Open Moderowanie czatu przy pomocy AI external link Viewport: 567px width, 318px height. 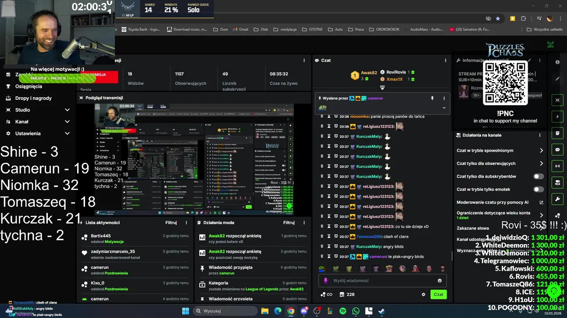click(x=541, y=202)
